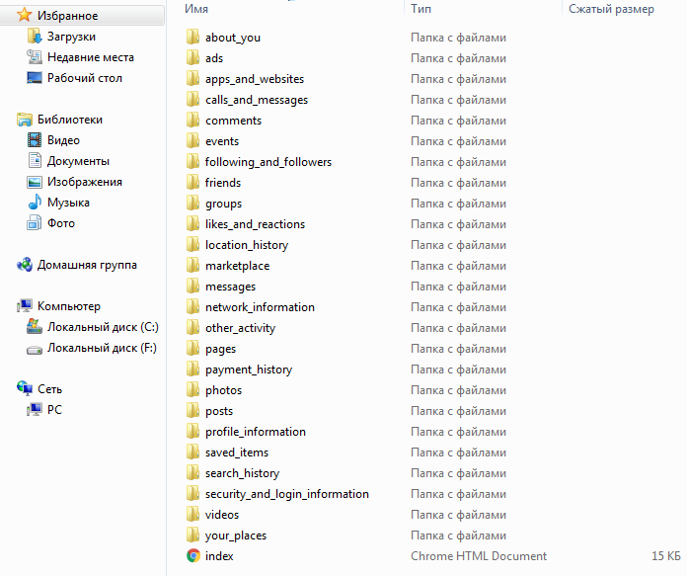Image resolution: width=687 pixels, height=576 pixels.
Task: Click the Сеть network icon
Action: [x=24, y=388]
